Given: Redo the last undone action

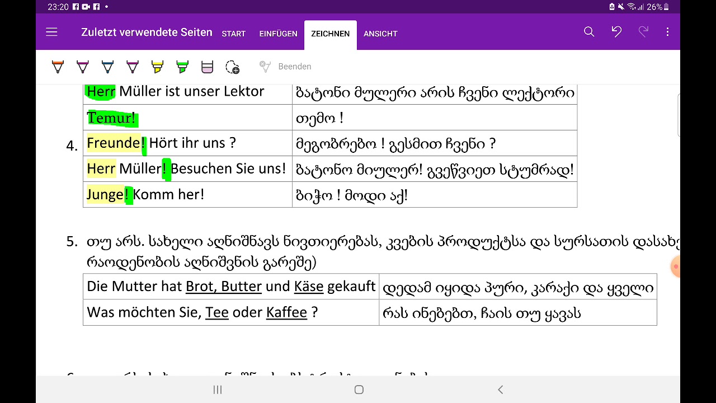Looking at the screenshot, I should pyautogui.click(x=643, y=32).
